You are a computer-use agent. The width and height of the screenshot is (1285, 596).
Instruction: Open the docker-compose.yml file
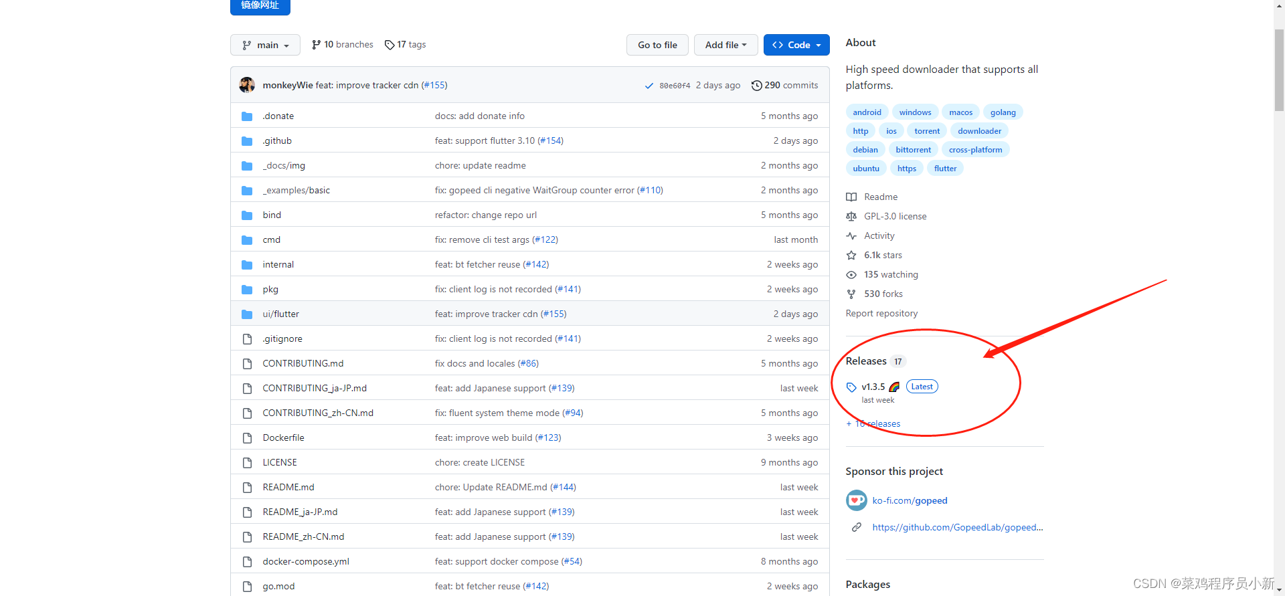click(x=306, y=561)
